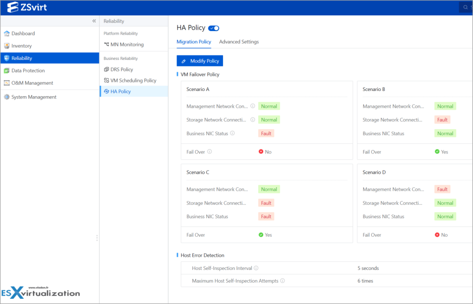
Task: Click Scenario D Management Network Fault badge
Action: click(x=442, y=189)
